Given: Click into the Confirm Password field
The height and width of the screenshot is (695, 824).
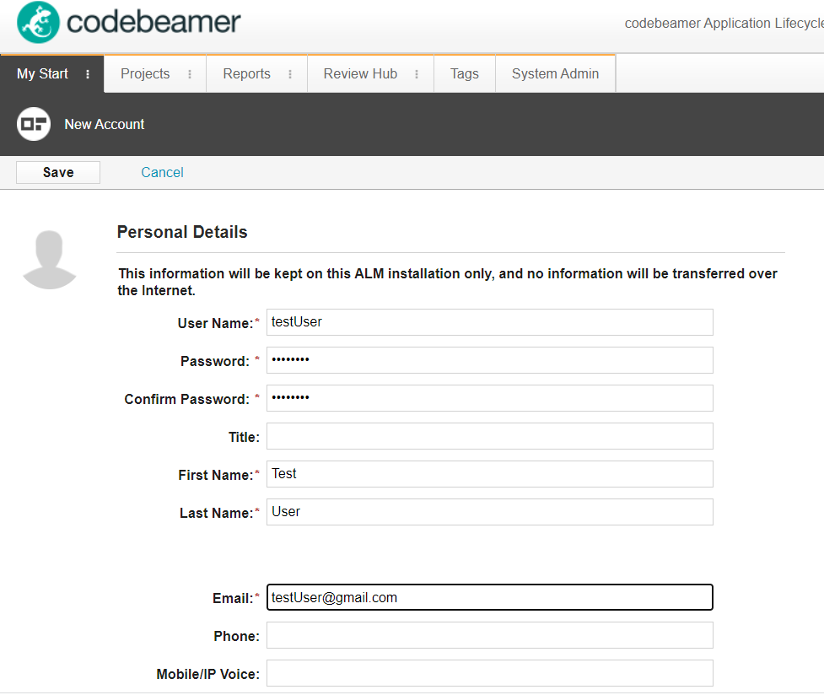Looking at the screenshot, I should click(489, 398).
